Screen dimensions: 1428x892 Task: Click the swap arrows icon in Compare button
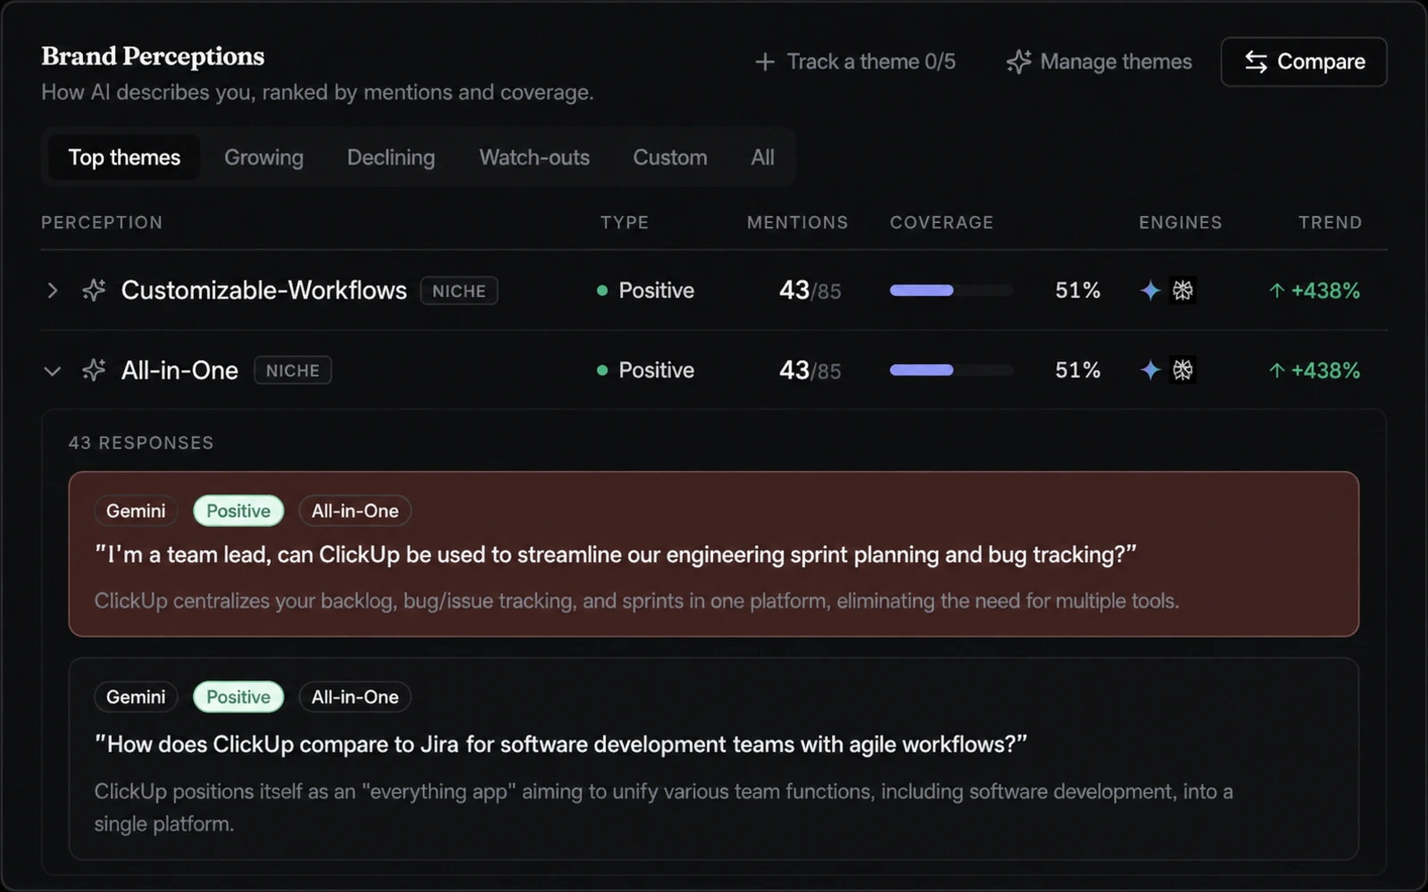point(1256,62)
